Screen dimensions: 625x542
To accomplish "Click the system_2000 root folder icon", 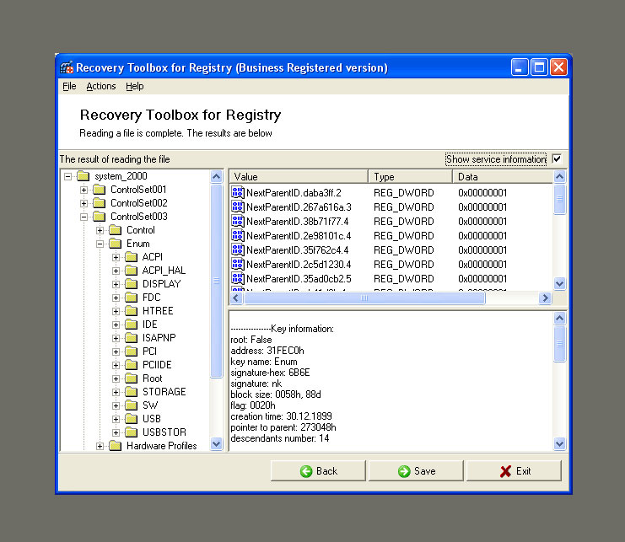I will [x=84, y=175].
